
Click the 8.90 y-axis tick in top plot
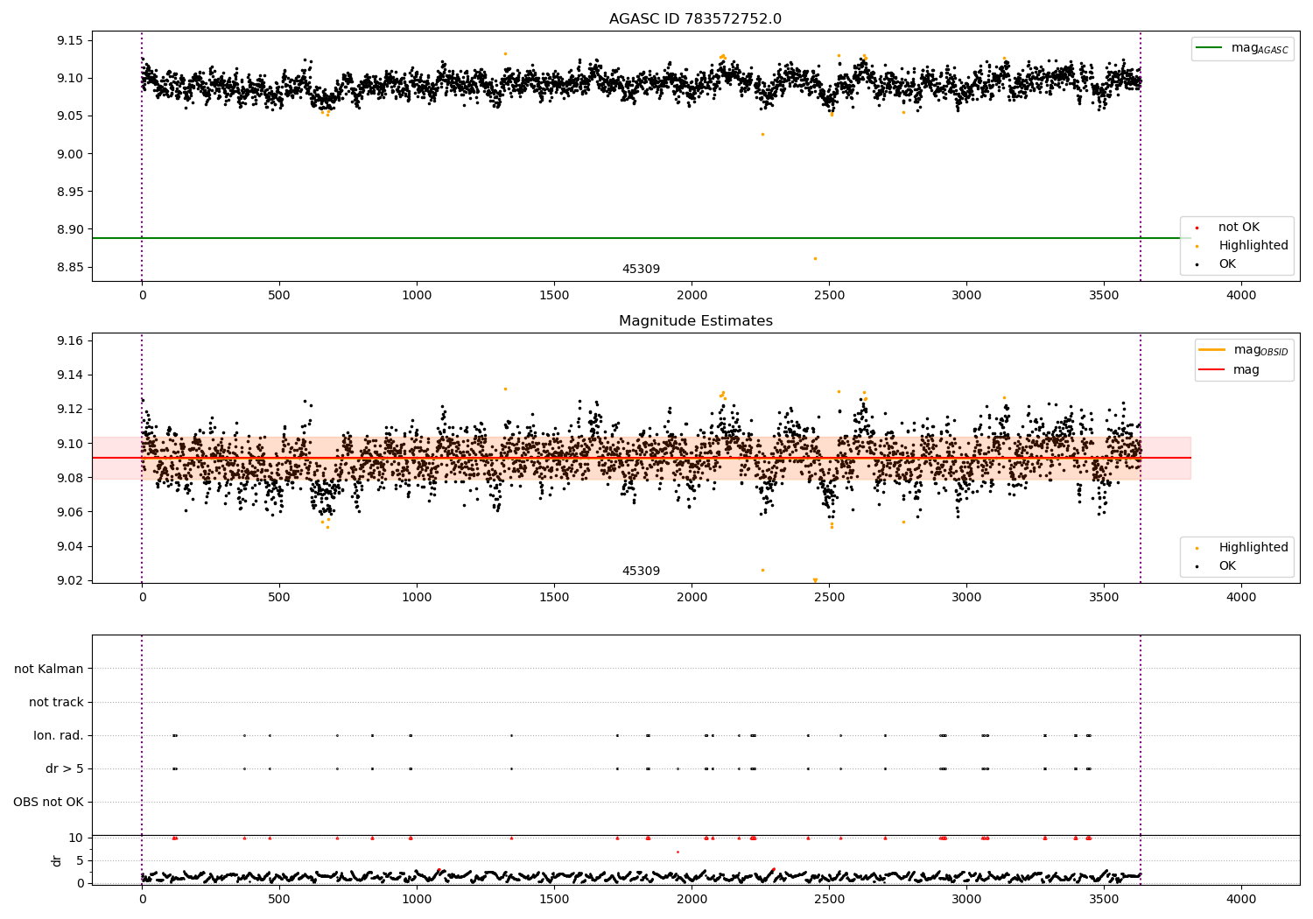click(70, 229)
